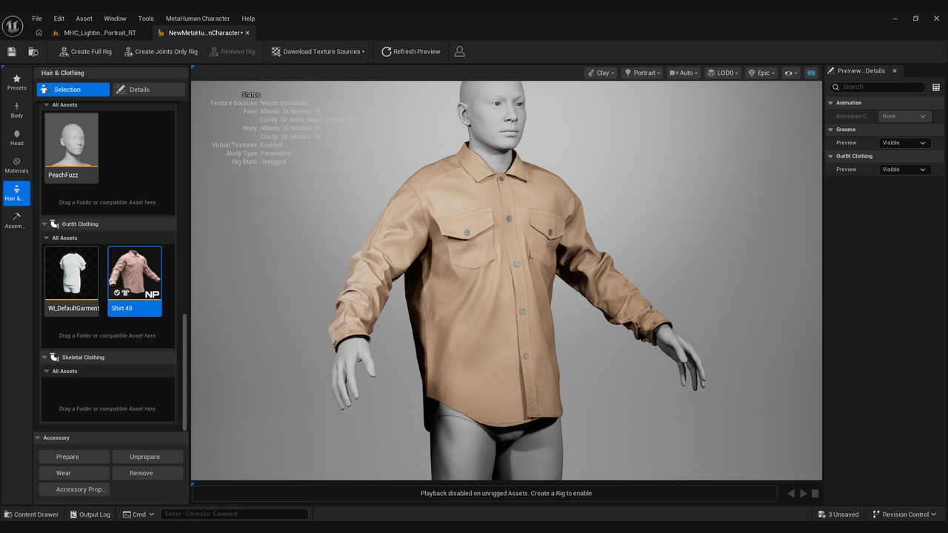Click the console command input field
This screenshot has height=533, width=948.
(234, 514)
